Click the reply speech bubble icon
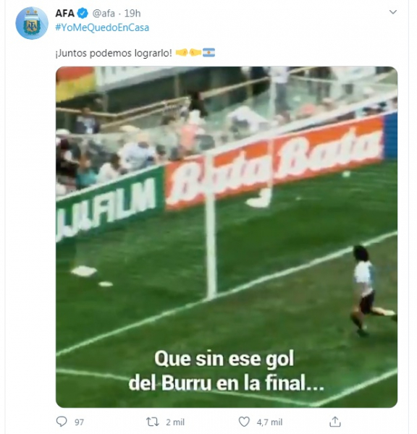 (62, 422)
